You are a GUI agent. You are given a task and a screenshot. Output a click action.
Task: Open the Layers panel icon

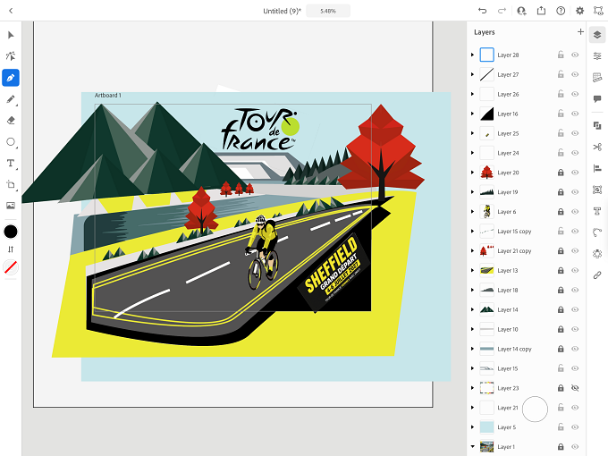[597, 35]
